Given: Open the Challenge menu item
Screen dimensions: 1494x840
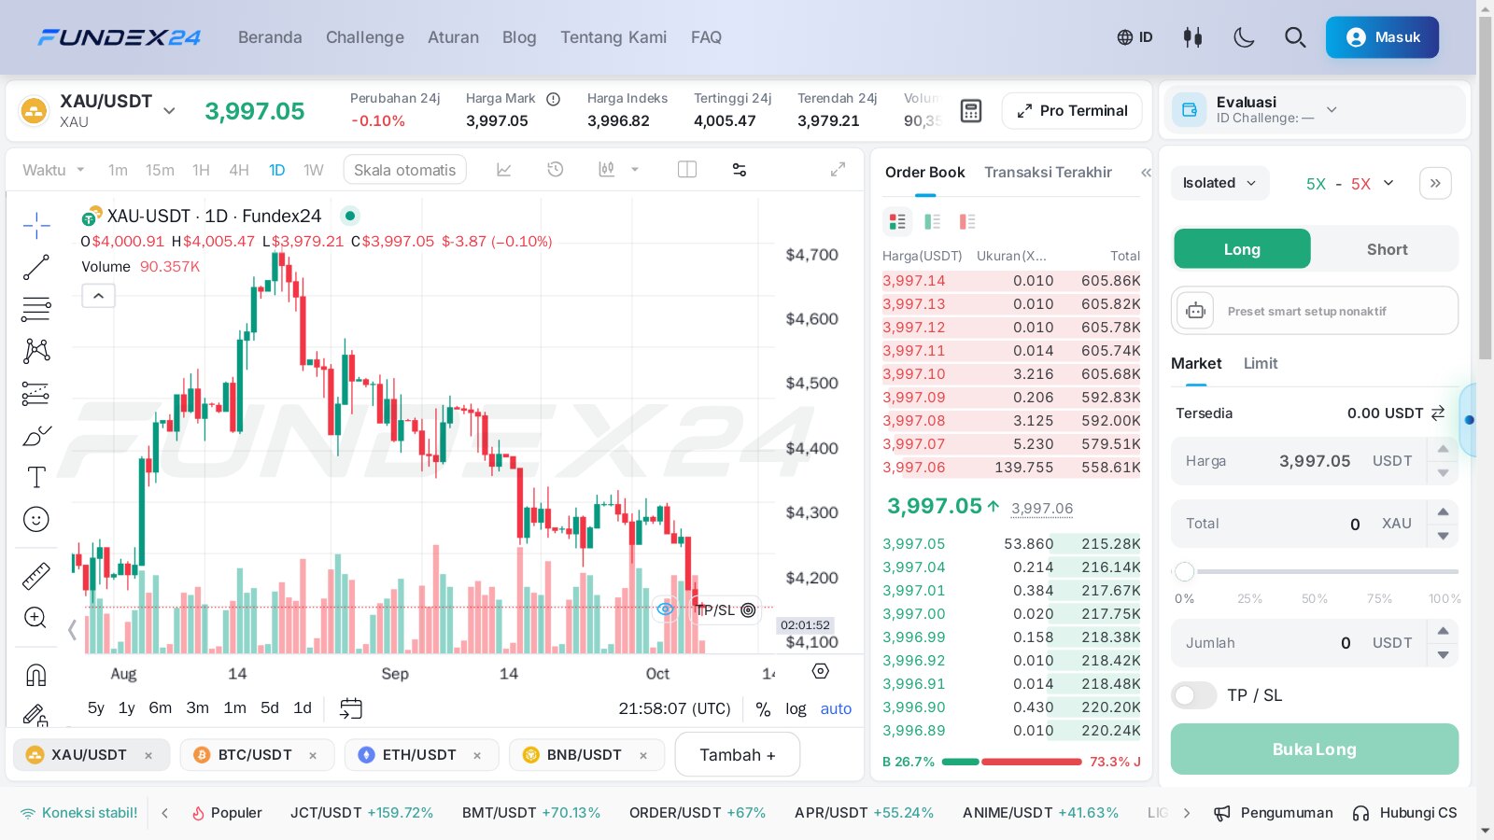Looking at the screenshot, I should coord(365,37).
